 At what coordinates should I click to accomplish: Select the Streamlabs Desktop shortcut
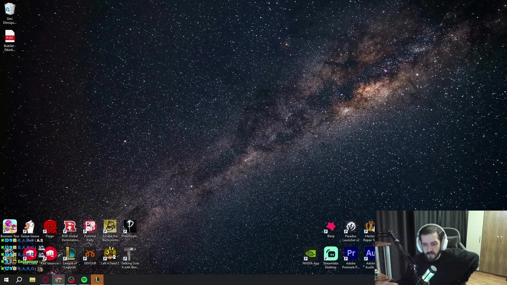point(331,258)
